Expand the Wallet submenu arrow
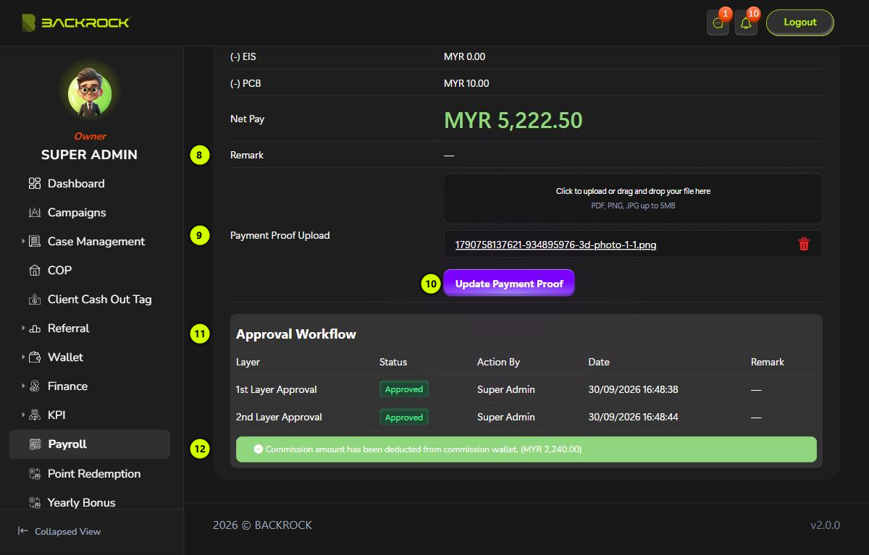This screenshot has height=555, width=869. pyautogui.click(x=23, y=357)
